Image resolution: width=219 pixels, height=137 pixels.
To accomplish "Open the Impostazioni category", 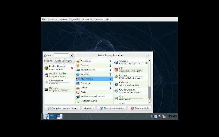I will pos(94,70).
